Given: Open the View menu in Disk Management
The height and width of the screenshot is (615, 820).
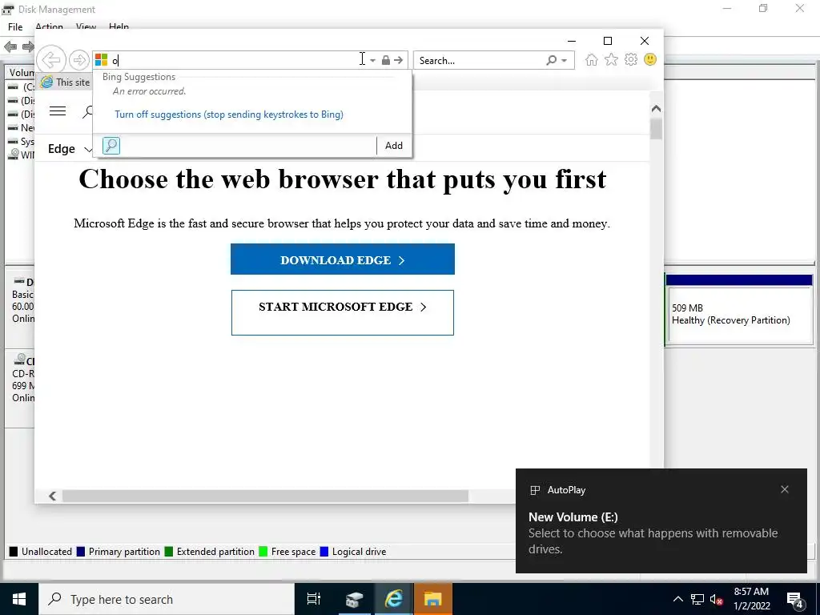Looking at the screenshot, I should coord(86,26).
